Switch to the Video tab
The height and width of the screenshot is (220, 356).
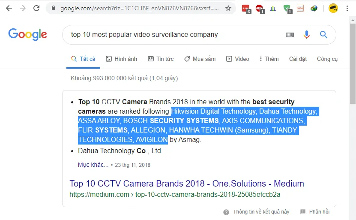237,59
